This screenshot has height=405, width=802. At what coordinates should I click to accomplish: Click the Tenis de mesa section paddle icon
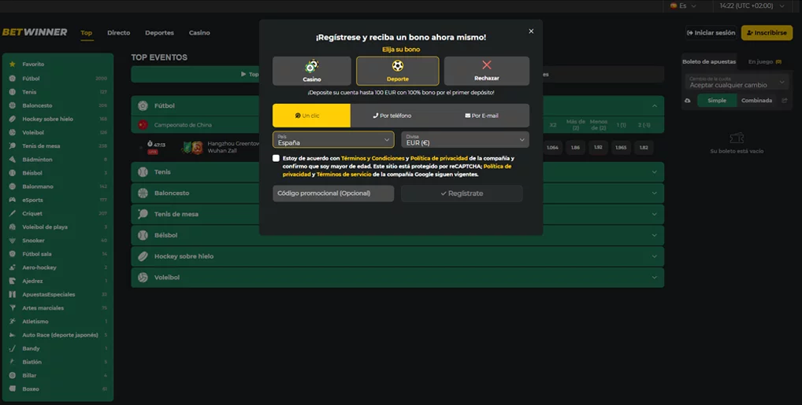(143, 214)
